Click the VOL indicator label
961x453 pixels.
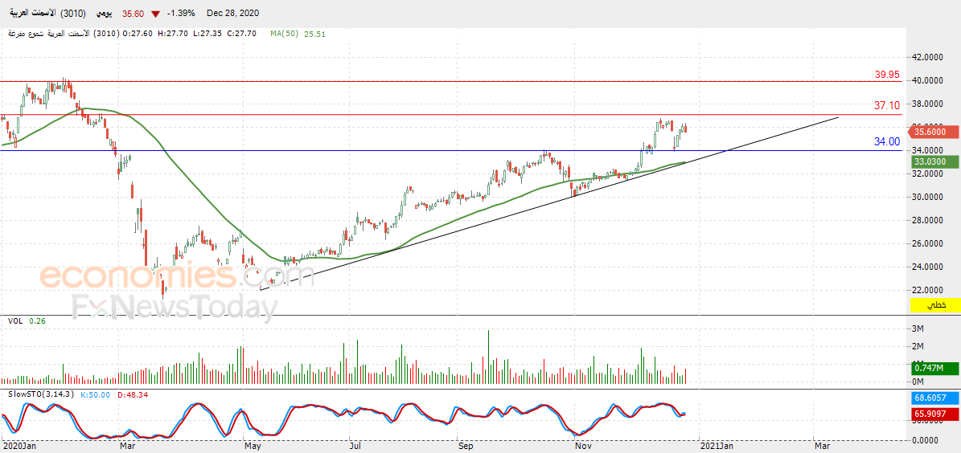pos(14,320)
